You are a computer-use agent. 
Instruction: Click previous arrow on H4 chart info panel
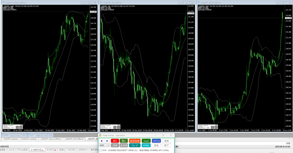115,128
